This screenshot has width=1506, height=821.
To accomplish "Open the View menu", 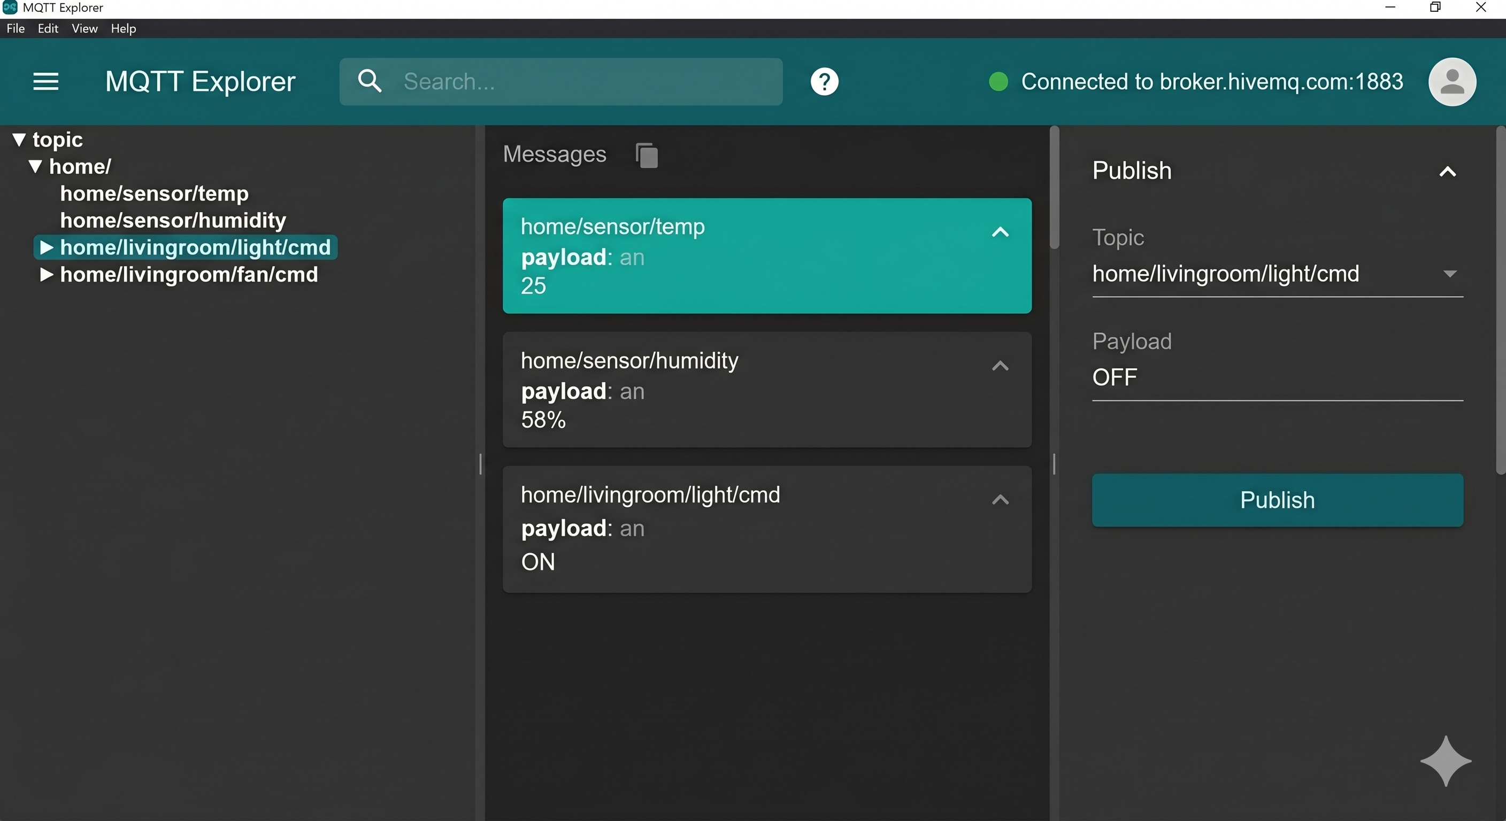I will [84, 28].
